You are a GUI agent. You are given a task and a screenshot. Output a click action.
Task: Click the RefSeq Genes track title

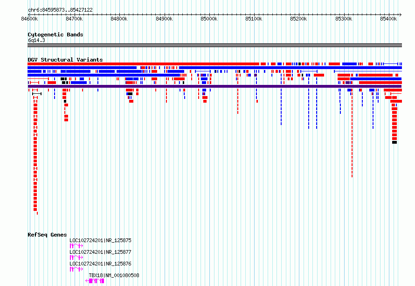47,235
